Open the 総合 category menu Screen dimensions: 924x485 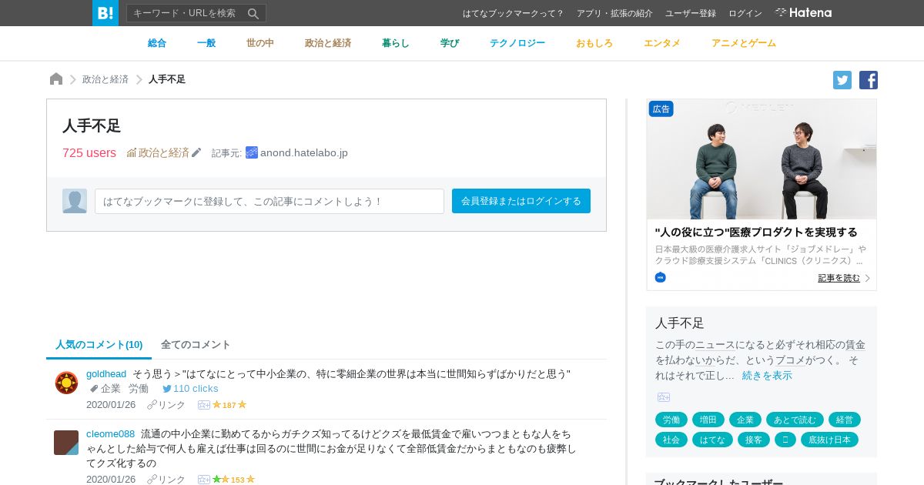(157, 43)
